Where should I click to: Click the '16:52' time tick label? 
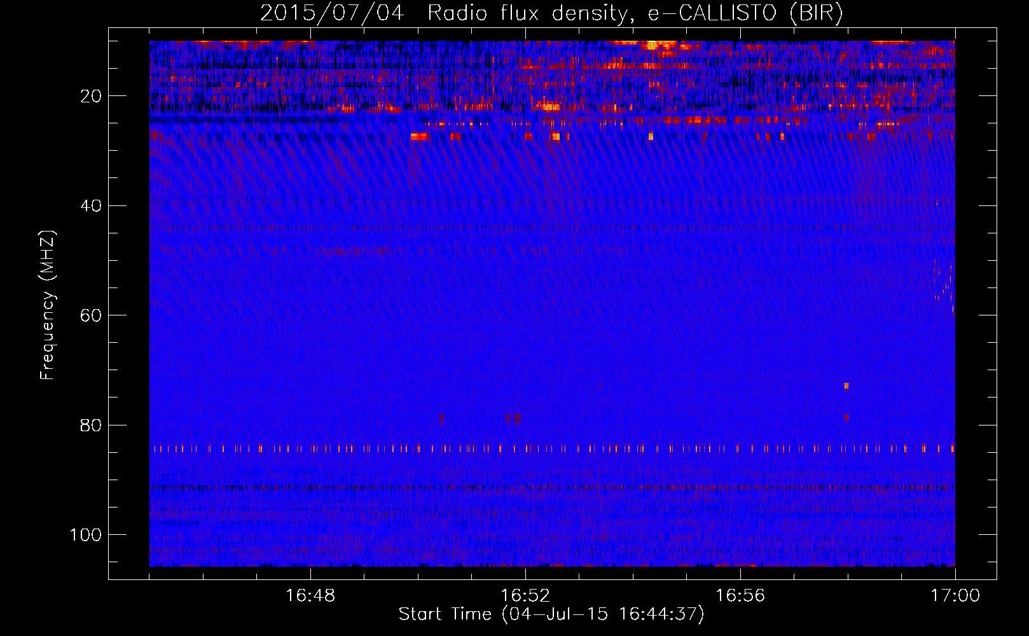[x=525, y=596]
